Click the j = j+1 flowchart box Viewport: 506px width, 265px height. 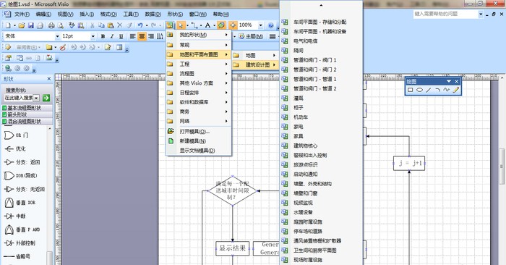(409, 163)
